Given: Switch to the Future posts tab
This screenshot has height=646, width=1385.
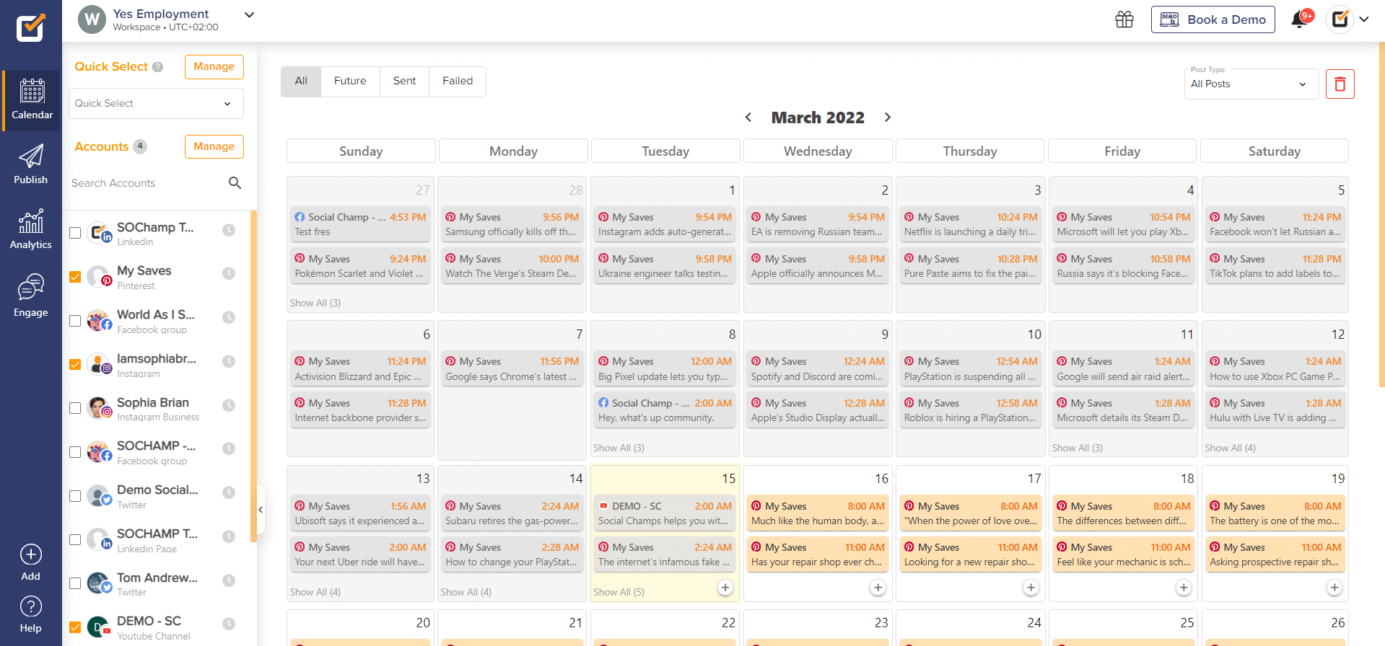Looking at the screenshot, I should click(350, 81).
